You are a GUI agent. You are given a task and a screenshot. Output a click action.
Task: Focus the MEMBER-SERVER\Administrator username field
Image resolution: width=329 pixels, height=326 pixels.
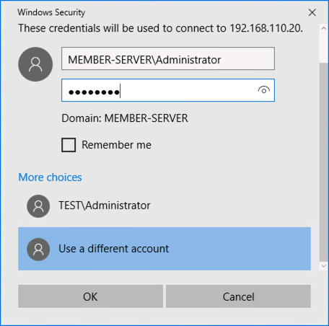click(168, 58)
